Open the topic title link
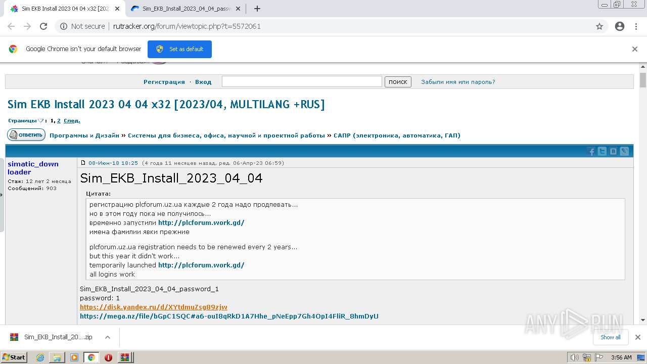The height and width of the screenshot is (364, 647). pyautogui.click(x=166, y=105)
